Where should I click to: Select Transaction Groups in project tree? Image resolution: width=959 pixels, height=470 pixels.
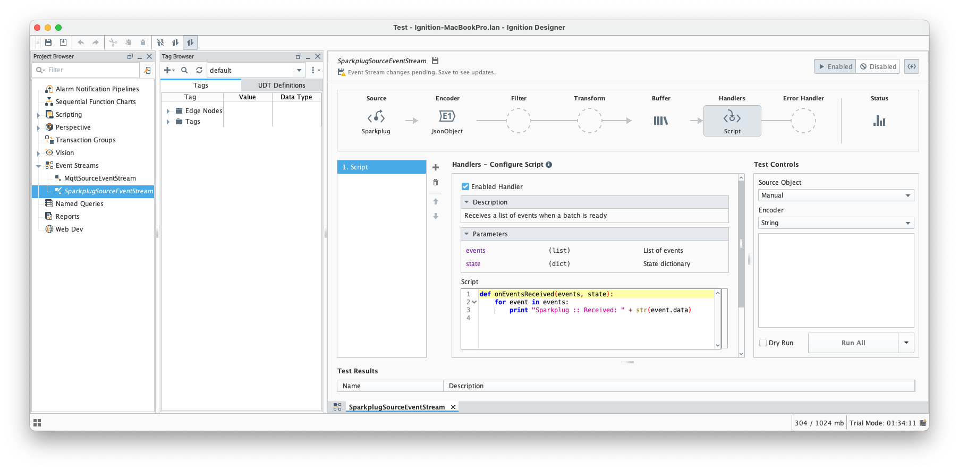click(x=86, y=140)
